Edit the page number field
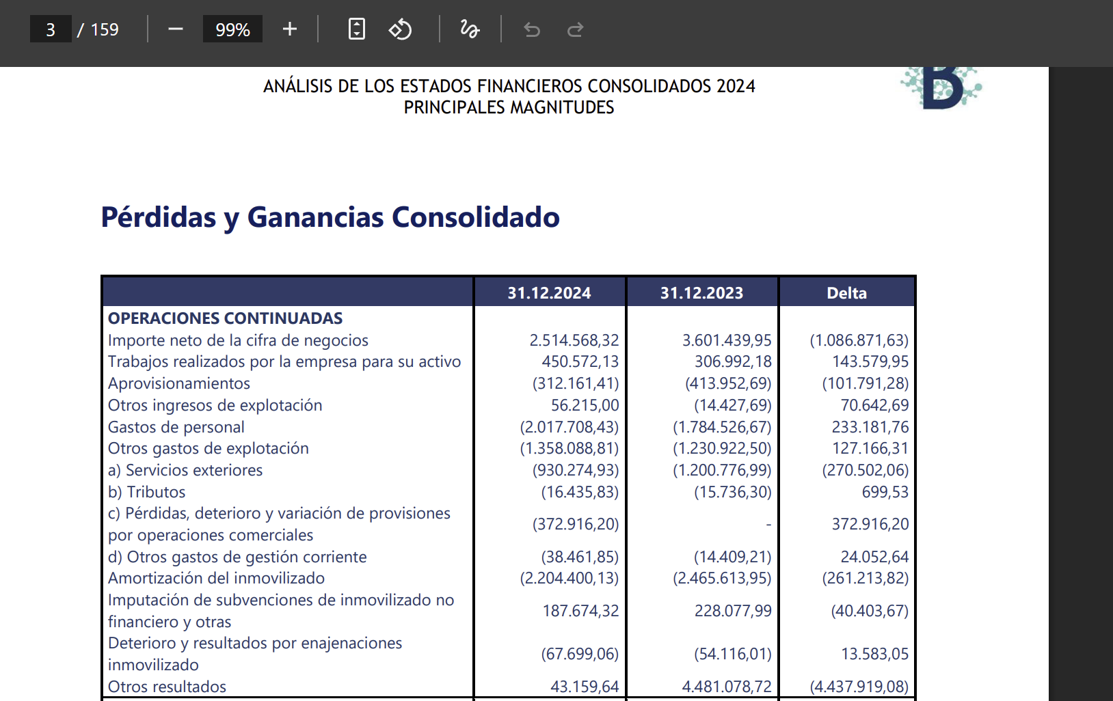 [x=51, y=29]
